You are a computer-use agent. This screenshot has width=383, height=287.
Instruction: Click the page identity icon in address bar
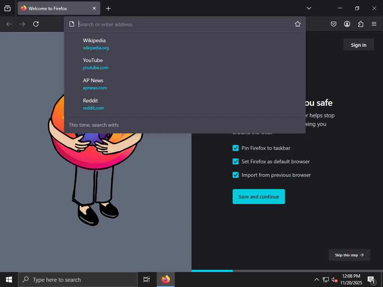point(71,24)
